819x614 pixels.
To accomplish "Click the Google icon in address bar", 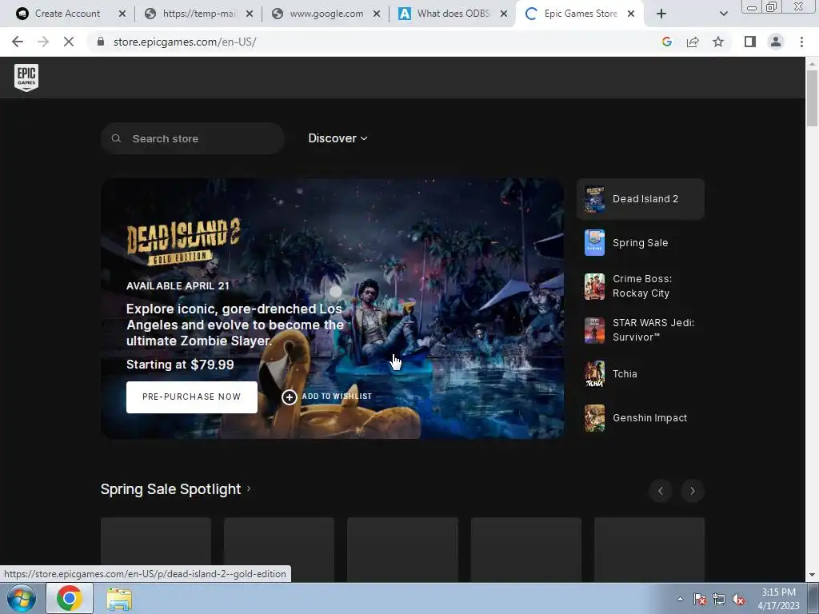I will [666, 42].
